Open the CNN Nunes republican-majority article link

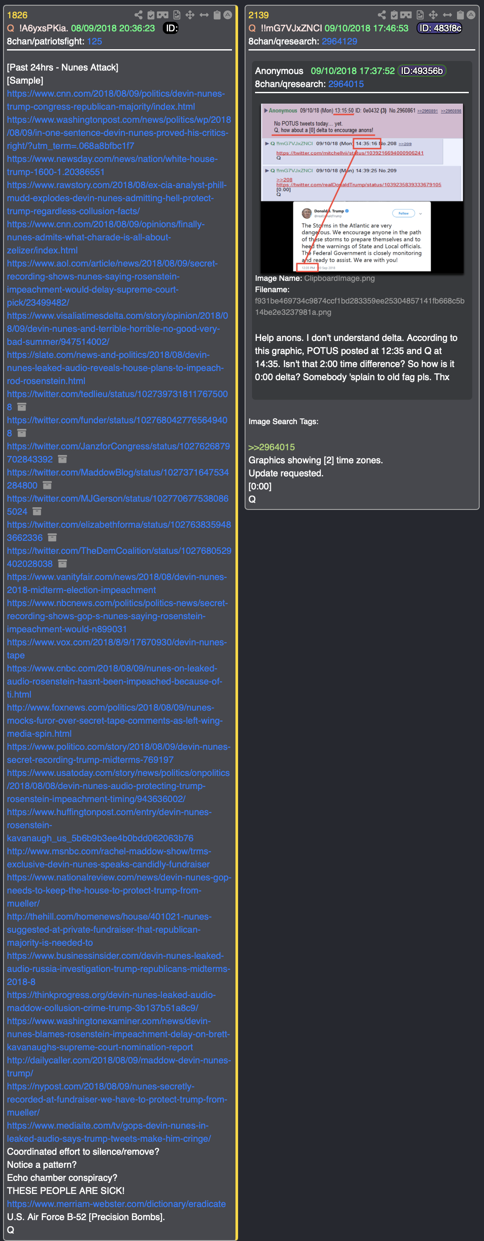[116, 100]
